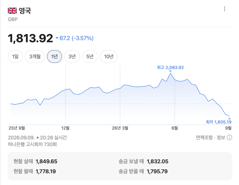This screenshot has width=239, height=185.
Task: Click the current rate 1,813.92
Action: pyautogui.click(x=30, y=38)
